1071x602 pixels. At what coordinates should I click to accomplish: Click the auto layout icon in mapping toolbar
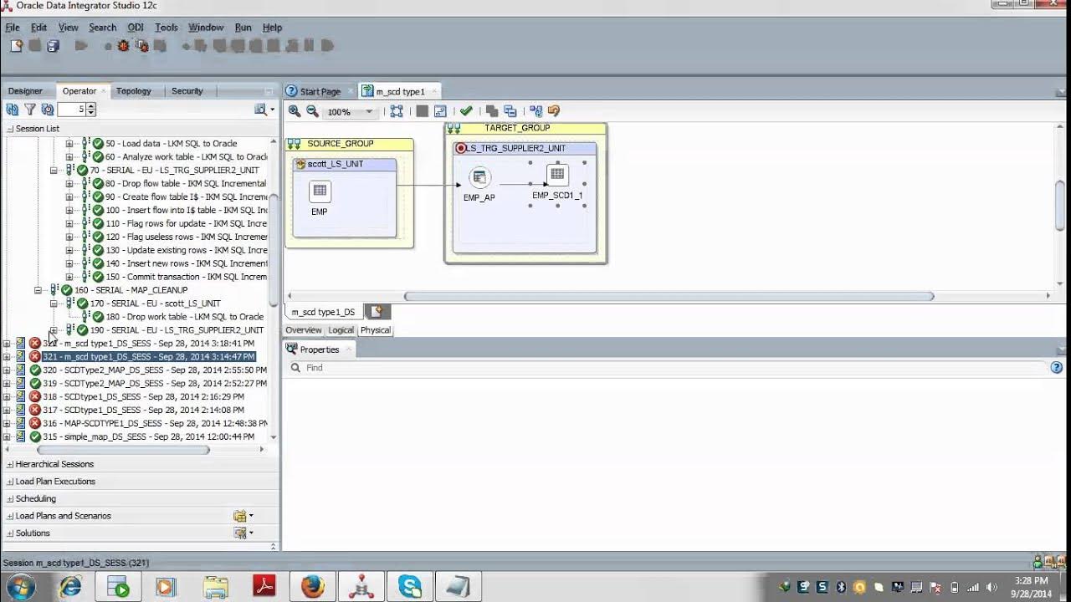tap(536, 111)
